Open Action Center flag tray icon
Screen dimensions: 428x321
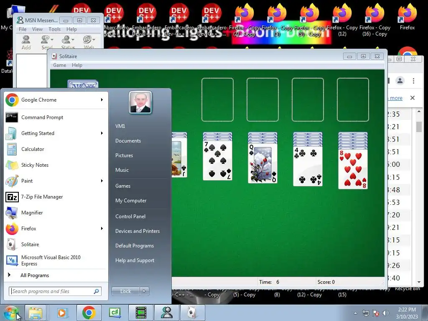click(376, 313)
